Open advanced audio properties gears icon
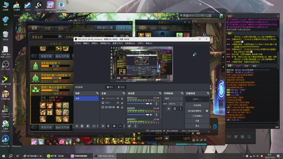 coord(129,126)
